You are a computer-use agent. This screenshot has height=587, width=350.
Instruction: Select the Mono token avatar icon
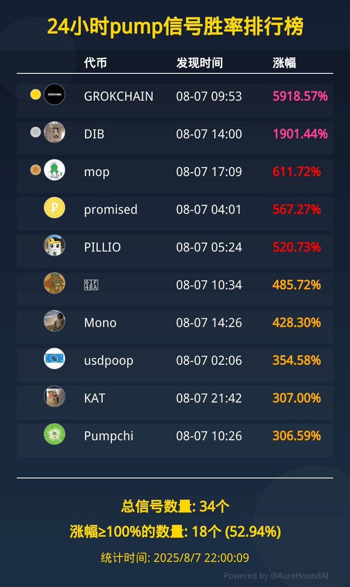(54, 321)
